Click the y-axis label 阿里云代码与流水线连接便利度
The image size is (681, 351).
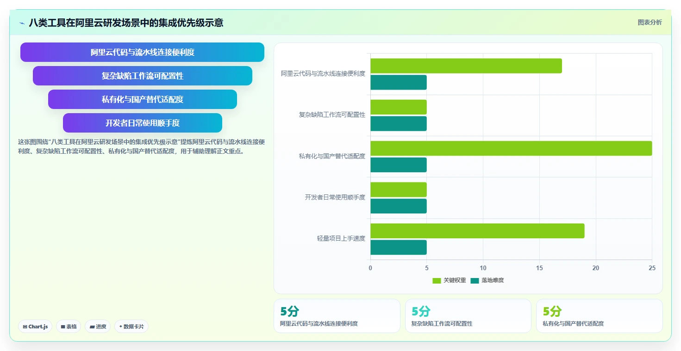(323, 73)
